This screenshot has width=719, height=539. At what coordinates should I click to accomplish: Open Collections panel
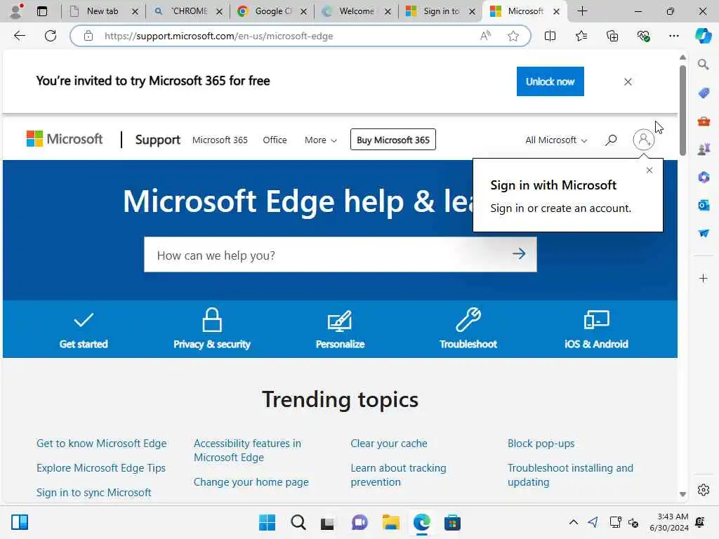612,36
